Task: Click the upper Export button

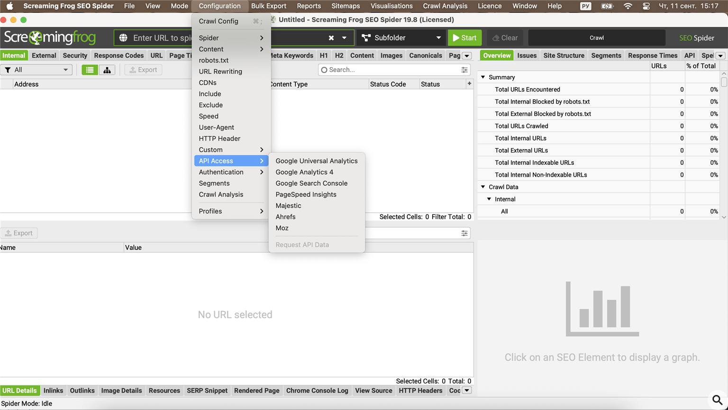Action: (x=143, y=70)
